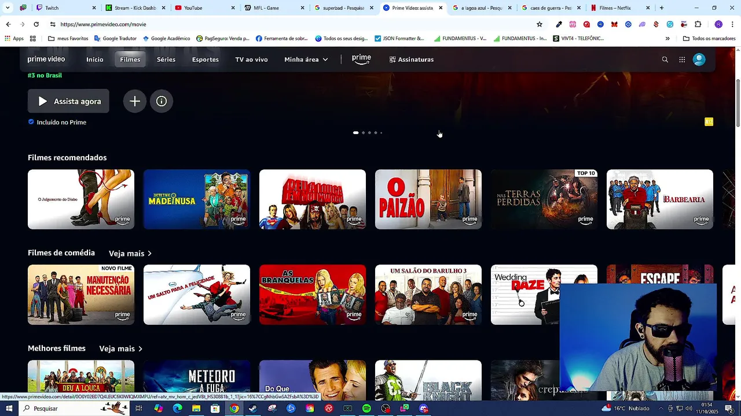This screenshot has height=416, width=741.
Task: Open Barbearia movie card
Action: [x=660, y=199]
